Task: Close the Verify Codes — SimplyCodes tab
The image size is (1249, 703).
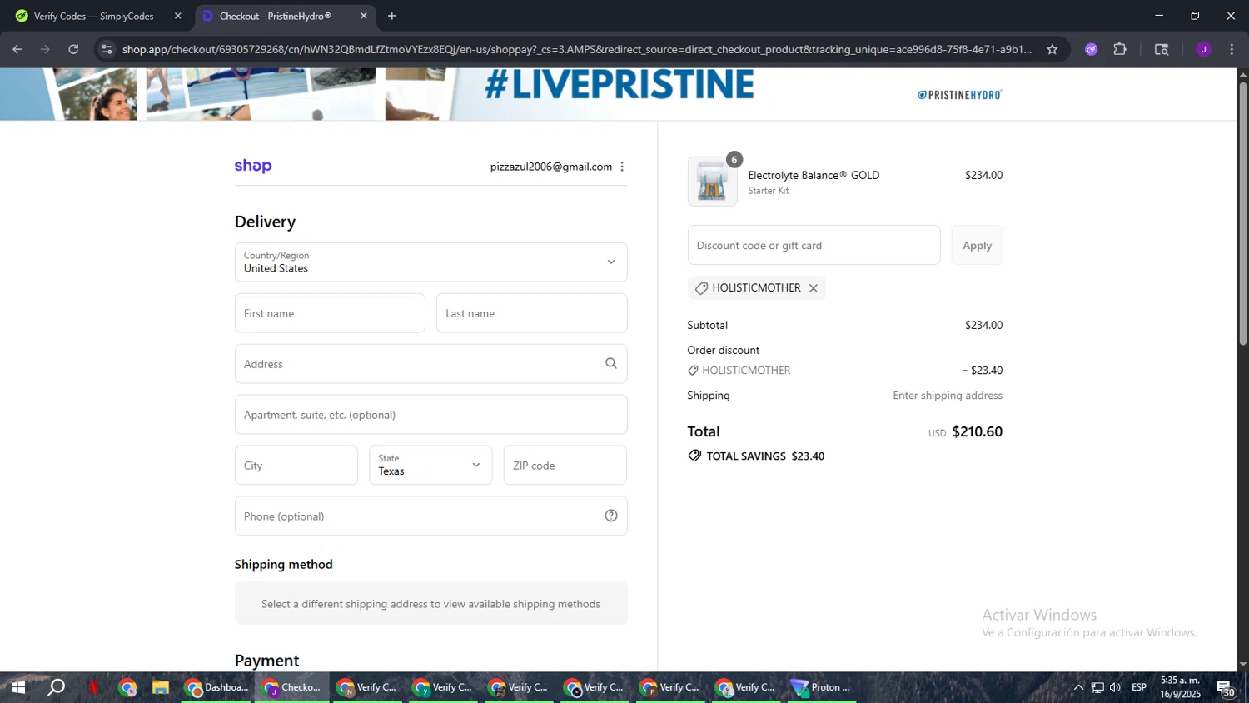Action: (177, 16)
